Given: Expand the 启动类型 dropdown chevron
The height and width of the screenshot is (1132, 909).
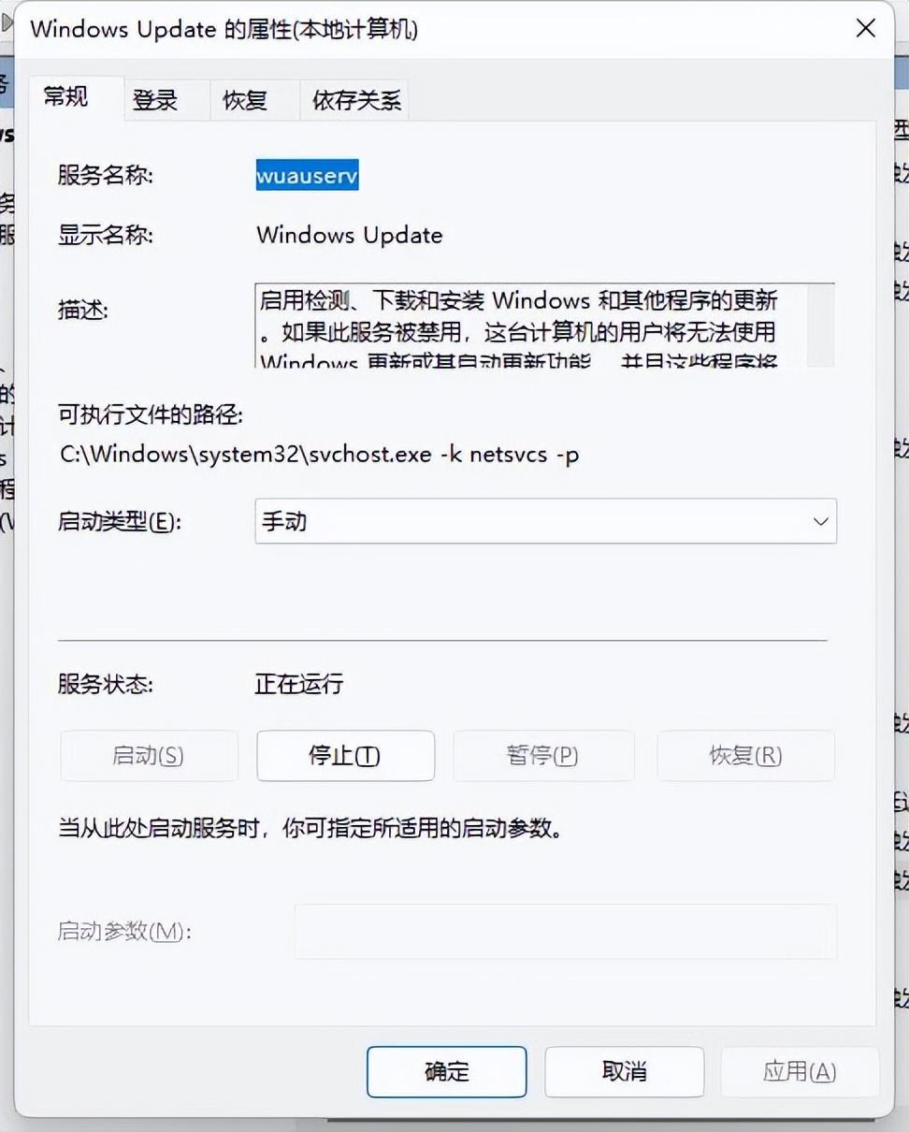Looking at the screenshot, I should pos(820,522).
